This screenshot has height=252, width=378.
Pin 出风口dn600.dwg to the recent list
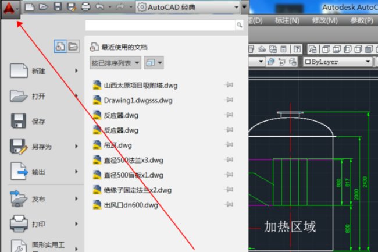pos(229,204)
